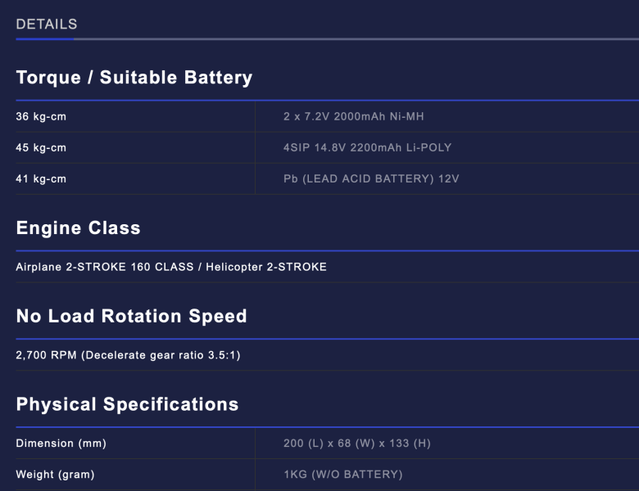
Task: Select the 2 x 7.2V 2000mAh Ni-MH text
Action: [x=353, y=116]
